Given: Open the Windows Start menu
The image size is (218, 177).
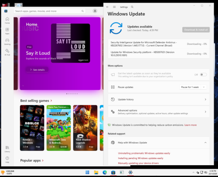Looking at the screenshot, I should pos(87,172).
